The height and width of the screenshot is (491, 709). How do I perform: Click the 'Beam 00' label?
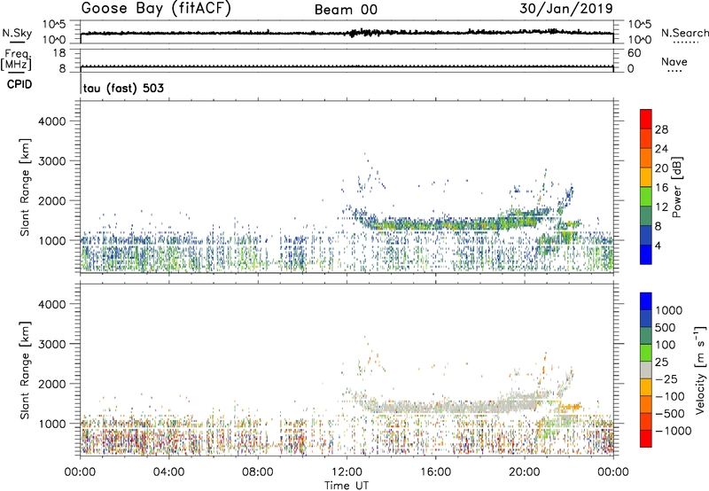(346, 10)
